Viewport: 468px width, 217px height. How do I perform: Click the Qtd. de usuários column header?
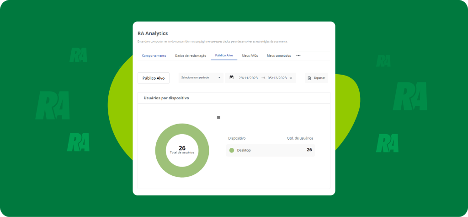point(300,138)
